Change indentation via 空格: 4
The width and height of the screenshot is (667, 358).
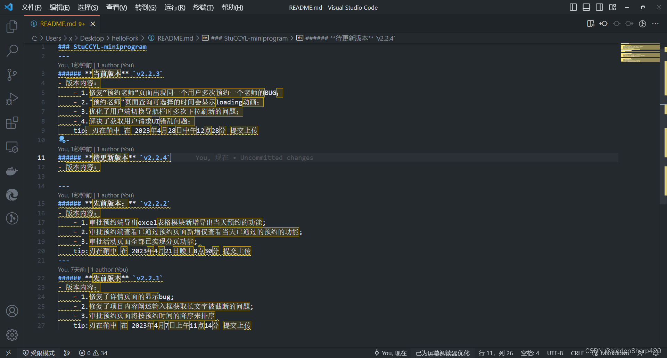point(530,353)
